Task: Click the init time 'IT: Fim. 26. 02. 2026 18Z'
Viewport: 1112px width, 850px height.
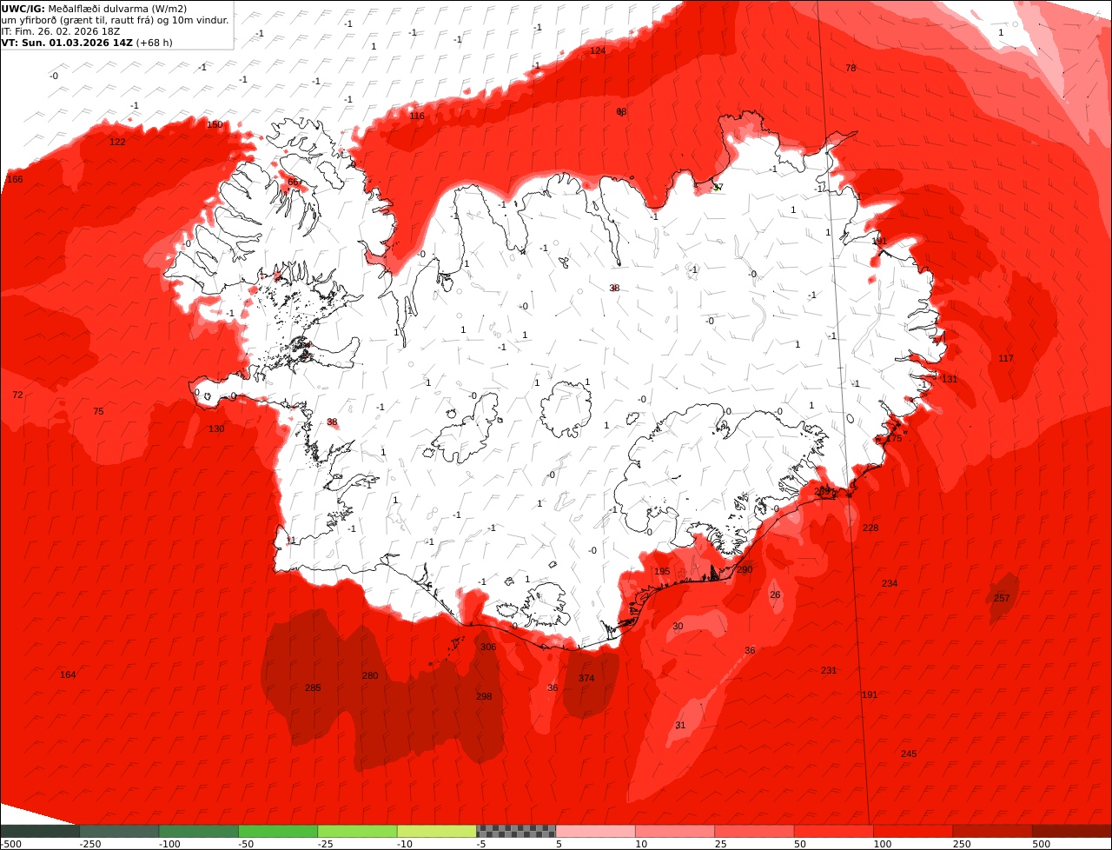Action: point(61,30)
